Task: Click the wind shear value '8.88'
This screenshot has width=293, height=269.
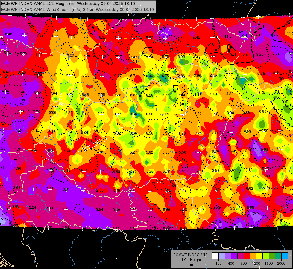Action: (134, 95)
